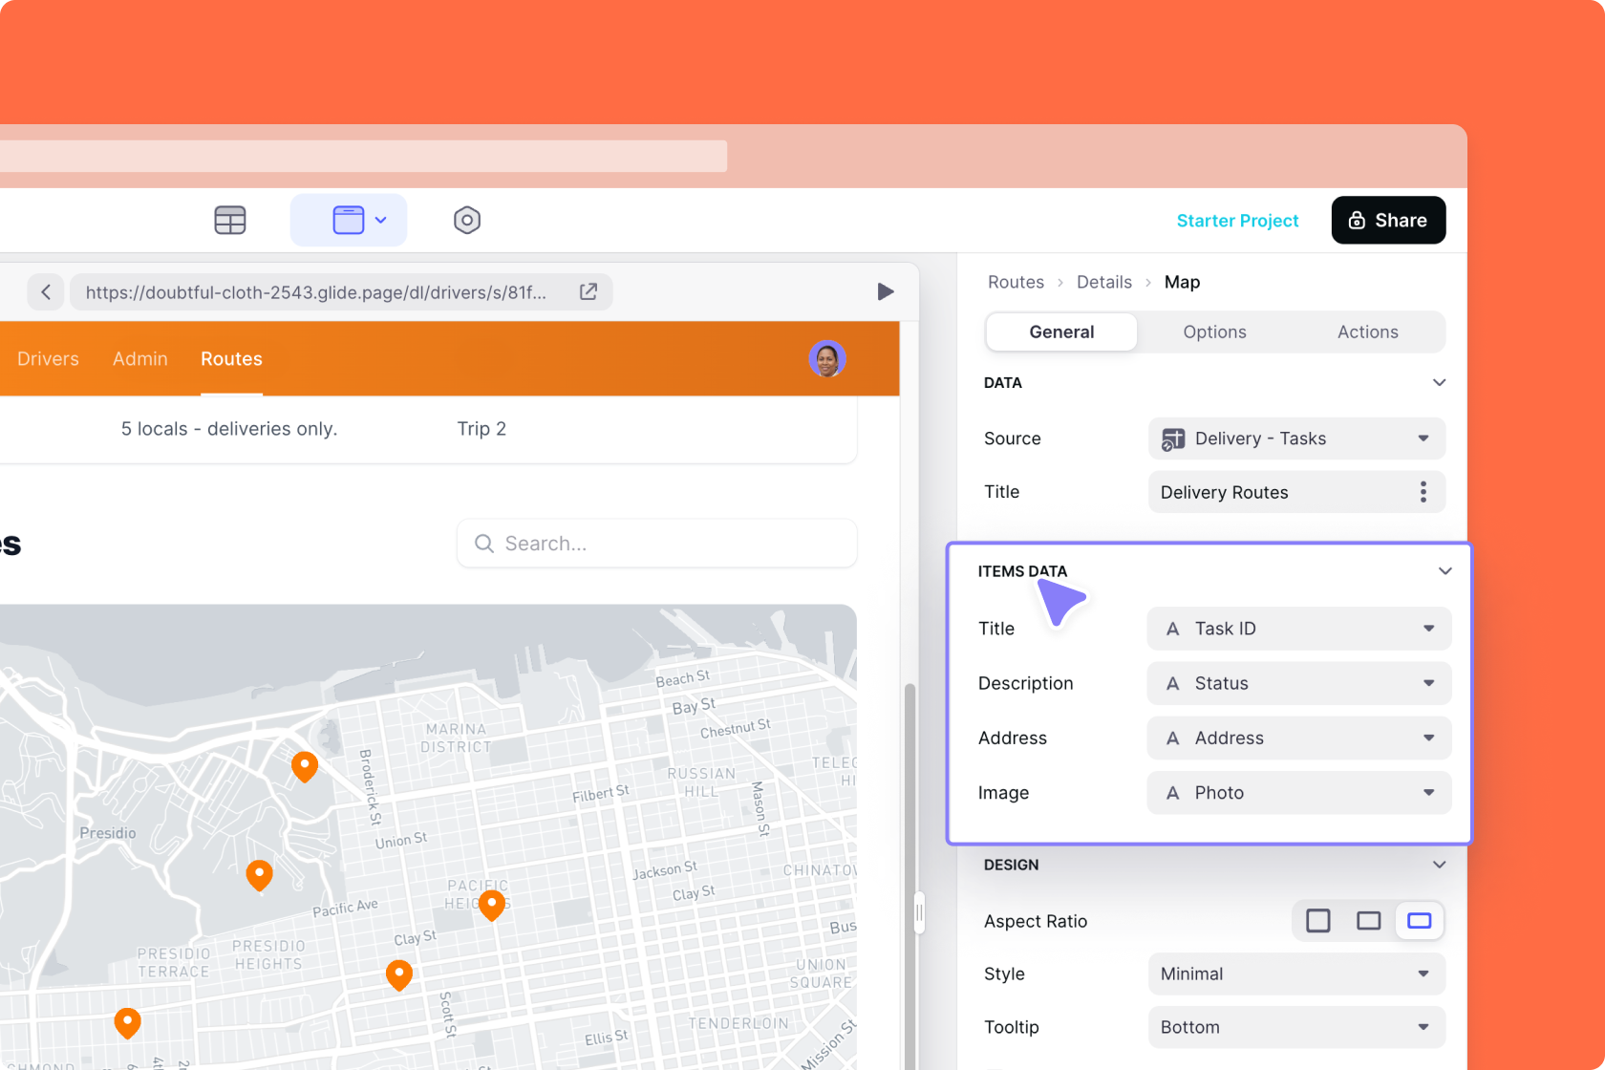Collapse the Items Data section
The height and width of the screenshot is (1070, 1605).
tap(1444, 571)
